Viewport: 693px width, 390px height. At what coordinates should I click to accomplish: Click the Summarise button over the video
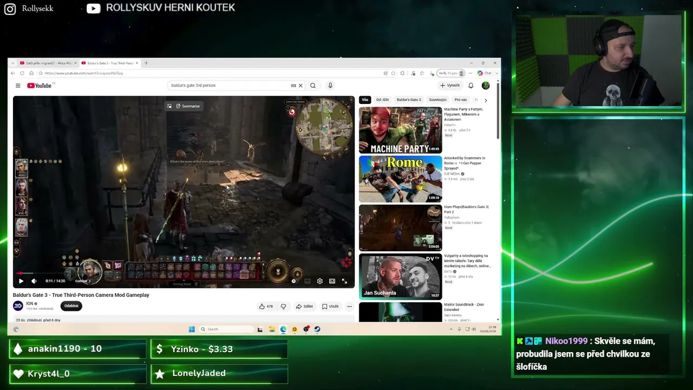[188, 106]
